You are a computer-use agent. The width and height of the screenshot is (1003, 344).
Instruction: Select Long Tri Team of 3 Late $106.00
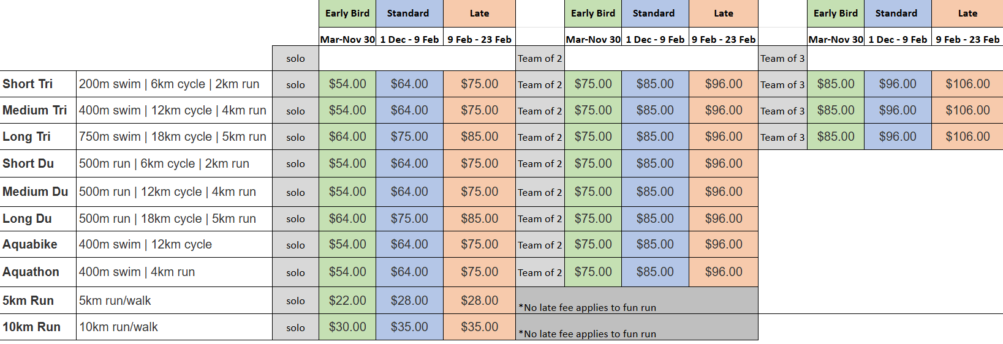coord(967,136)
